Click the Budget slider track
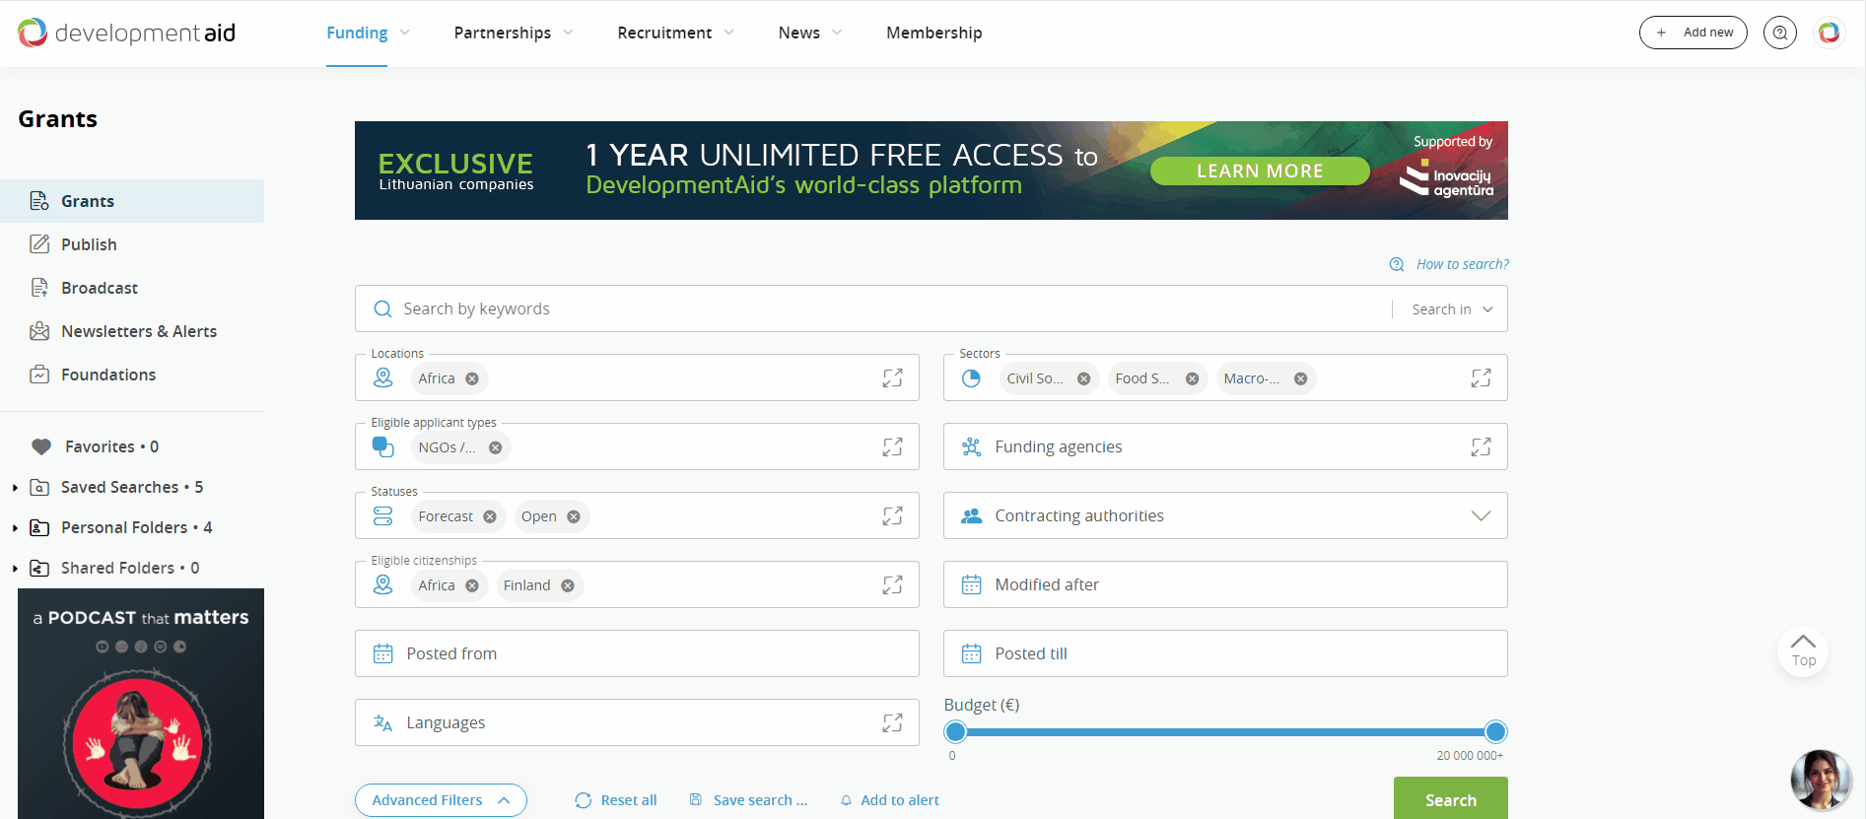 (1225, 732)
